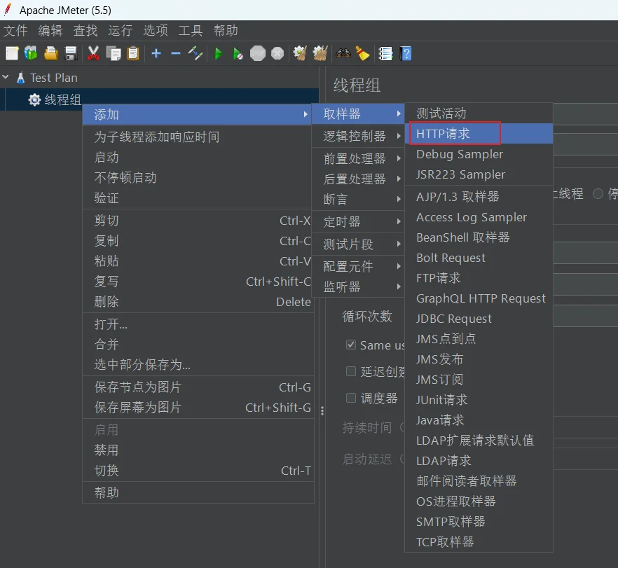The width and height of the screenshot is (618, 568).
Task: Toggle the Same user checkbox
Action: tap(351, 345)
